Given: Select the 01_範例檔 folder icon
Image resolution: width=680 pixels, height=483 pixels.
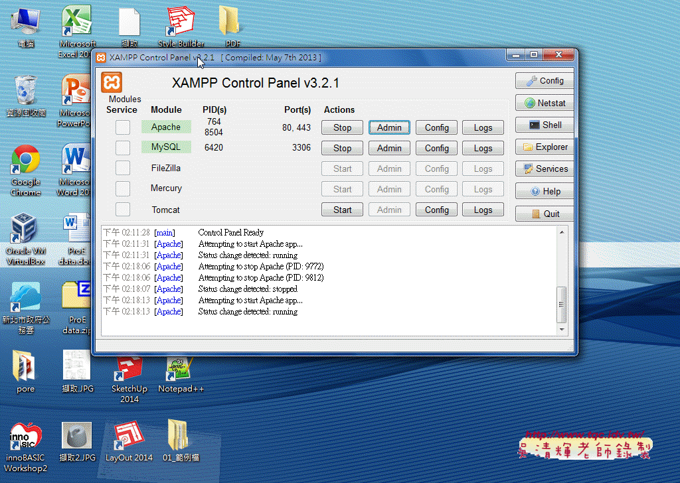Looking at the screenshot, I should [x=181, y=441].
